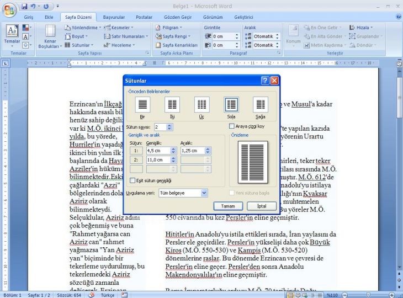Undo last action in Quick Access toolbar
The height and width of the screenshot is (298, 403).
pos(33,6)
